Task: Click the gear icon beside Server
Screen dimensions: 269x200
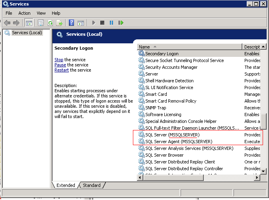Action: click(141, 74)
